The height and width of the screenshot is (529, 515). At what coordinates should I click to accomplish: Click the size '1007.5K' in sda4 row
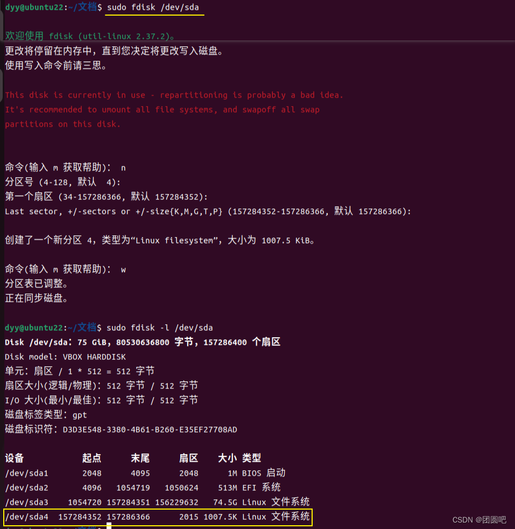click(220, 517)
